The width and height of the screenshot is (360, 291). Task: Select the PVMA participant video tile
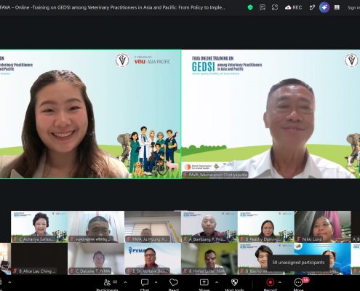pos(153,259)
